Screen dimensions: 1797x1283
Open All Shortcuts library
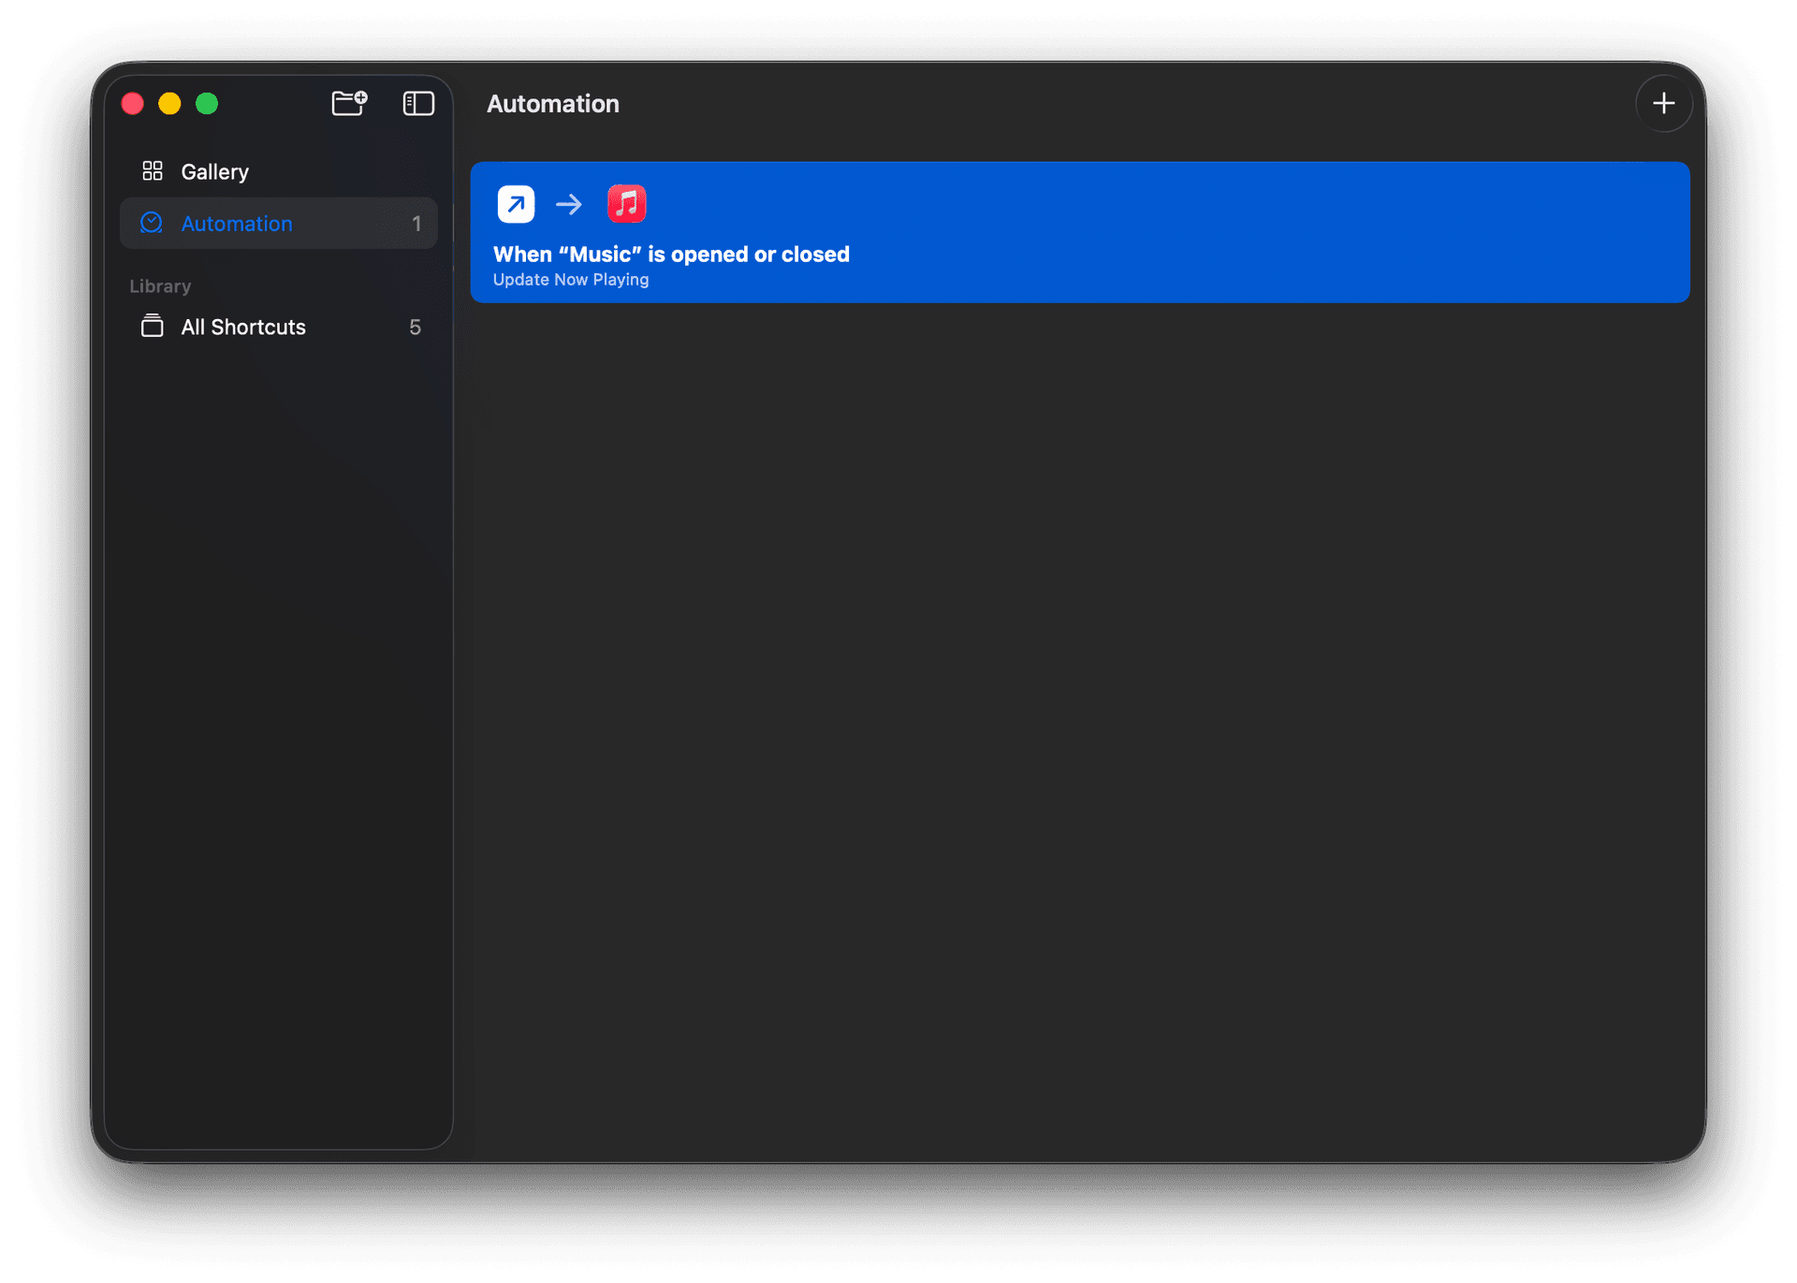[x=279, y=327]
